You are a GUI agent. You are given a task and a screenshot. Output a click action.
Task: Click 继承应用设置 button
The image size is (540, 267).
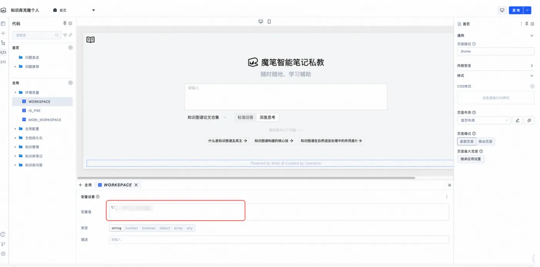471,159
